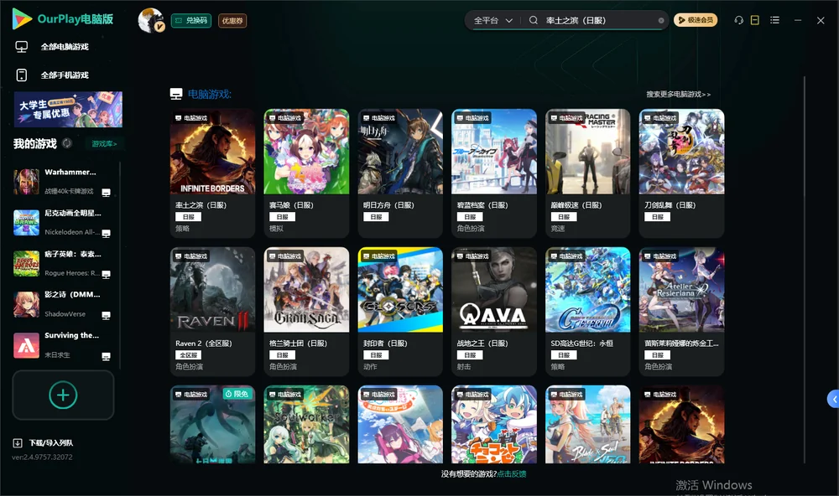This screenshot has height=496, width=839.
Task: Focus the search field with 率土之滨
Action: 599,20
